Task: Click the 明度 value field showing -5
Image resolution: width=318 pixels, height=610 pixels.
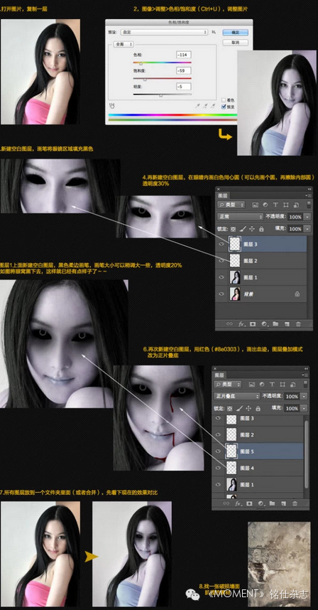Action: (183, 86)
